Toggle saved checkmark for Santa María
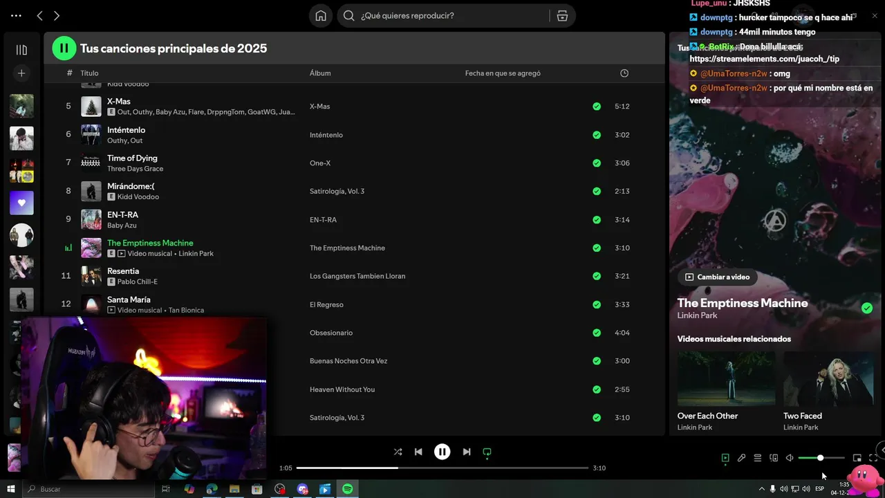This screenshot has width=885, height=498. pyautogui.click(x=597, y=304)
